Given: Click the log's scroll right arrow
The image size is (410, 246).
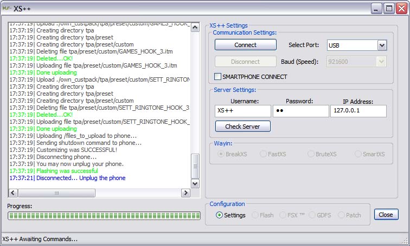Looking at the screenshot, I should pos(185,193).
